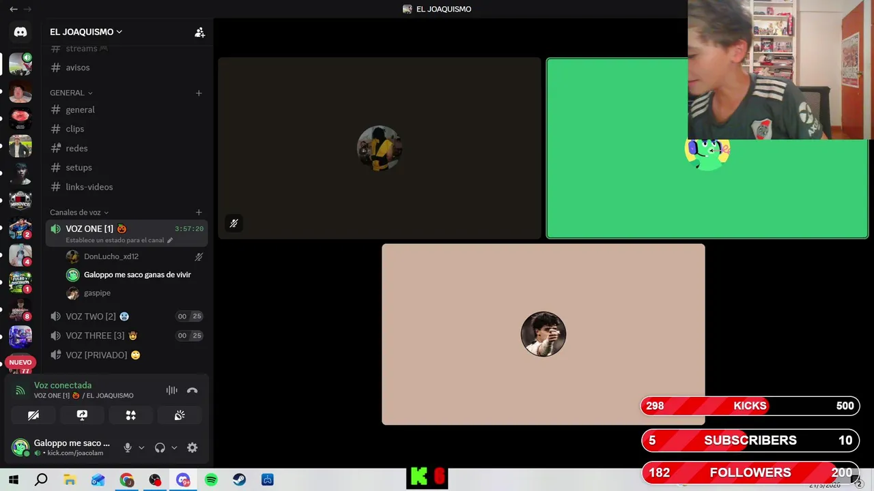Focus the dark video tile with muted icon
This screenshot has width=874, height=491.
coord(380,148)
